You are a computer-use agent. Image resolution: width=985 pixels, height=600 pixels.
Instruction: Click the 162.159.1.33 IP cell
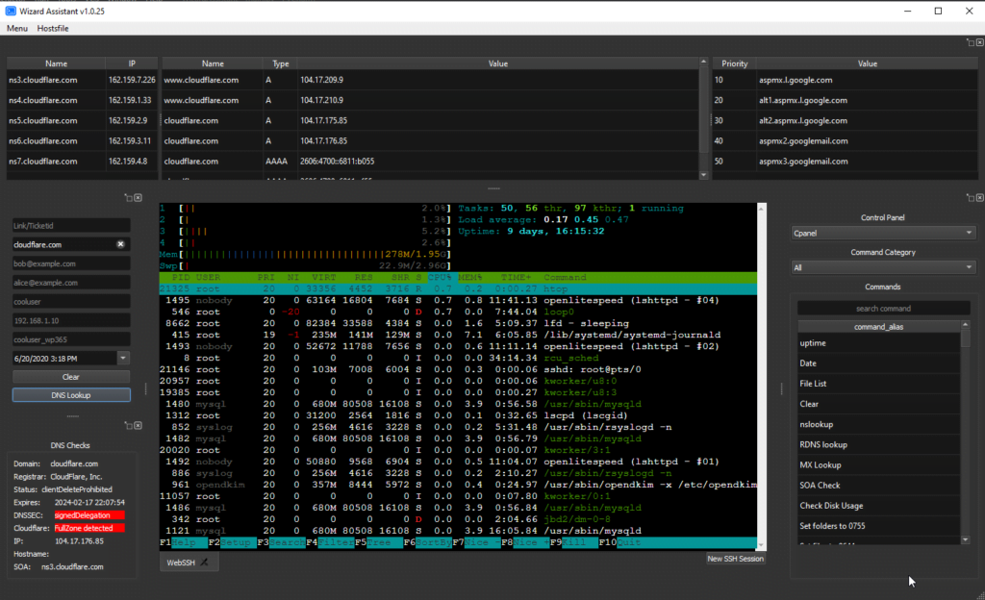(x=130, y=100)
